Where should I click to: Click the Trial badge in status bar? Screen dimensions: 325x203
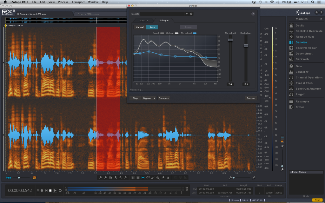[317, 200]
